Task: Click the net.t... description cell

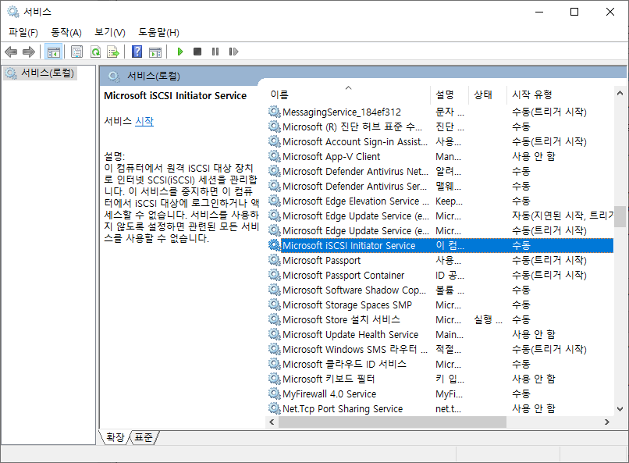Action: tap(449, 409)
